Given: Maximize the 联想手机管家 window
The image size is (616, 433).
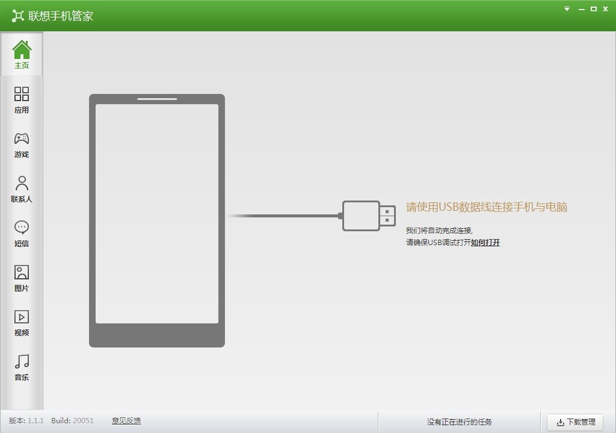Looking at the screenshot, I should (x=594, y=8).
